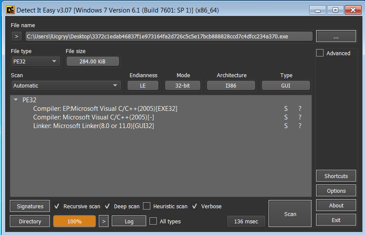Uncheck Recursive scan checkbox
Screen dimensions: 365x235
(57, 206)
